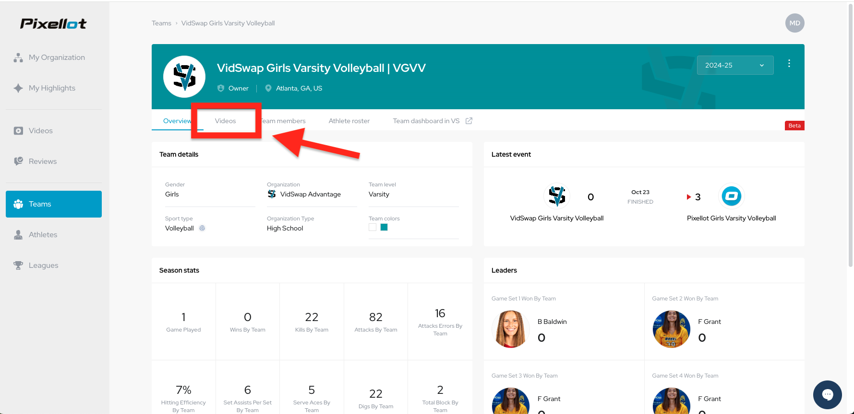Click volleyball sport type icon

click(x=202, y=228)
